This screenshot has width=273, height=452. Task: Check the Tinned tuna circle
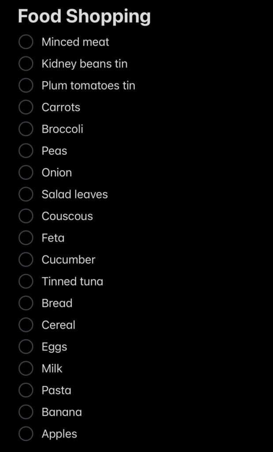tap(26, 281)
